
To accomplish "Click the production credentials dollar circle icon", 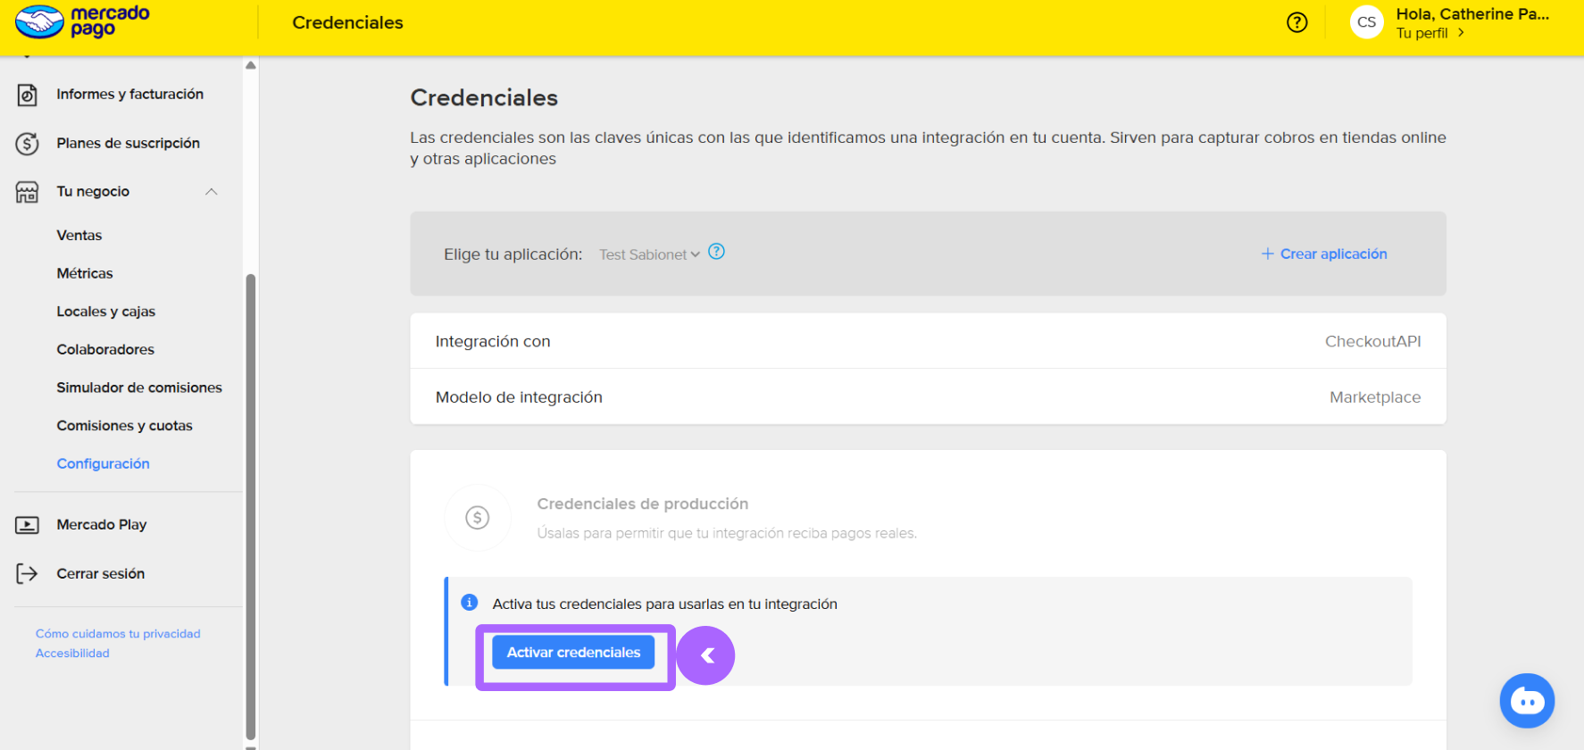I will point(478,517).
